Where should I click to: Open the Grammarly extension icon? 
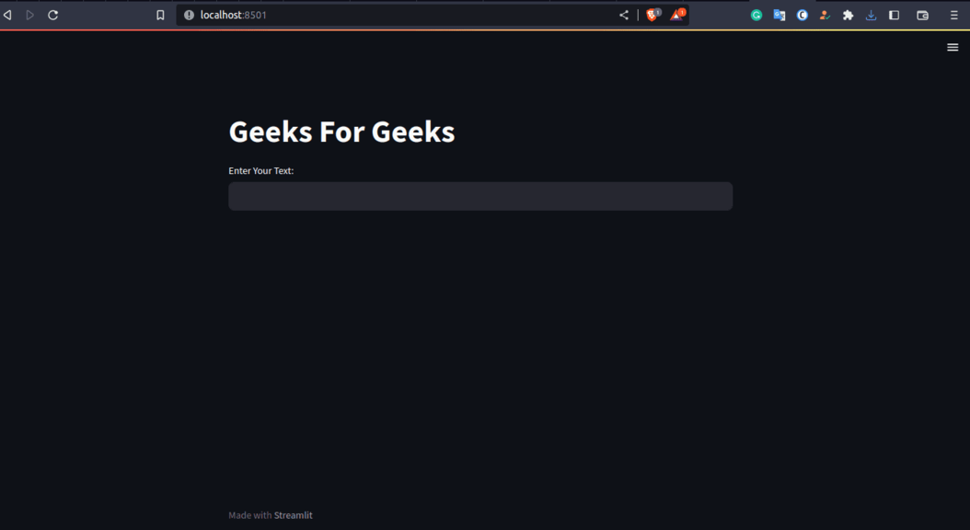[x=756, y=16]
